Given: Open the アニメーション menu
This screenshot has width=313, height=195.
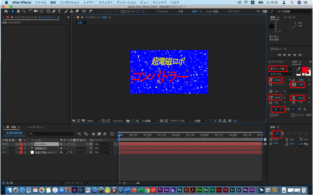Looking at the screenshot, I should click(126, 2).
